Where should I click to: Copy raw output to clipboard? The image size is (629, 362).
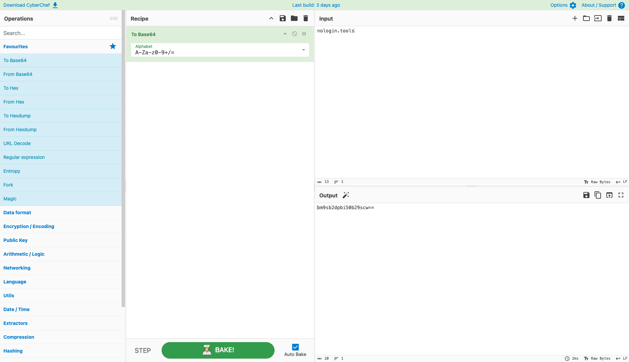click(x=598, y=195)
